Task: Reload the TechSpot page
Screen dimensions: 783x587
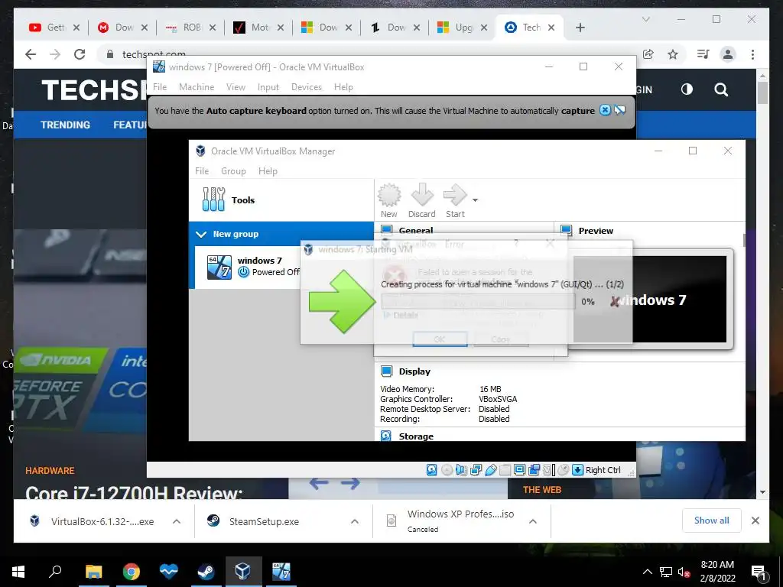Action: point(80,54)
